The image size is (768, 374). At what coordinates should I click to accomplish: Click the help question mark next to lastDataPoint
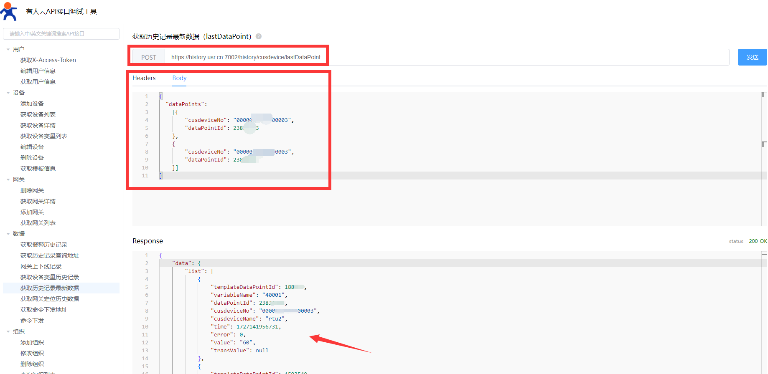pos(259,36)
